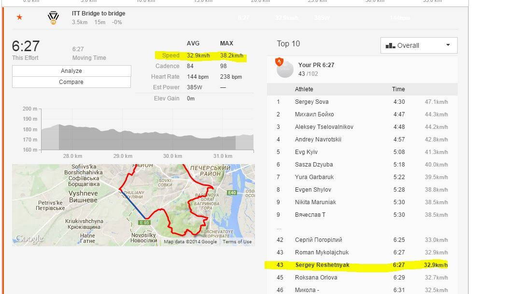Select the highlighted Sergey Reshetnyak leaderboard row
The image size is (520, 294).
click(356, 265)
